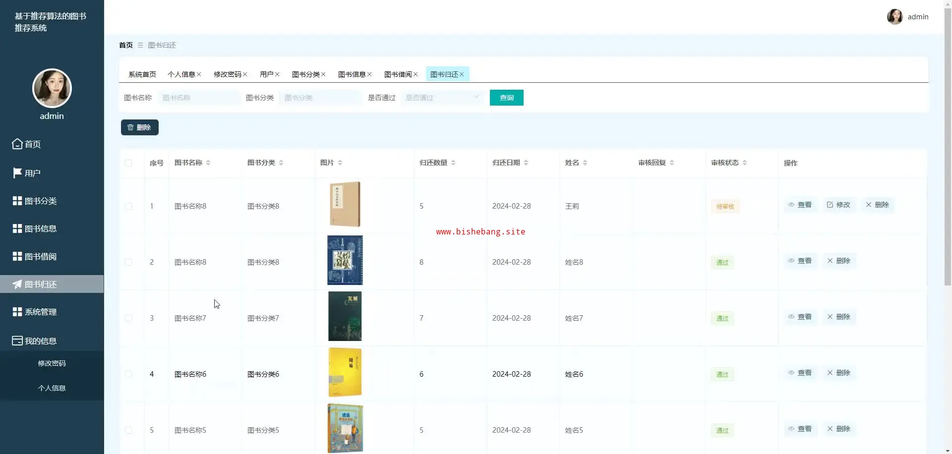The height and width of the screenshot is (454, 952).
Task: Check the checkbox for row 4
Action: pyautogui.click(x=128, y=374)
